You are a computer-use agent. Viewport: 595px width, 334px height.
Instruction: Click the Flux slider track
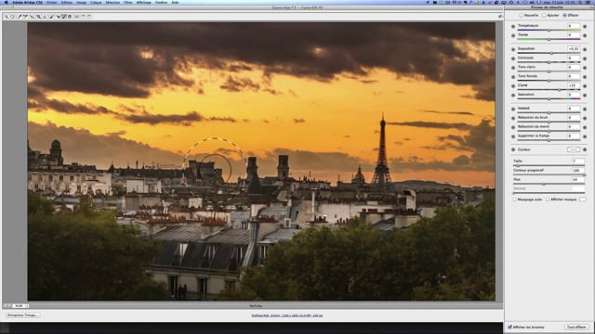click(x=549, y=184)
